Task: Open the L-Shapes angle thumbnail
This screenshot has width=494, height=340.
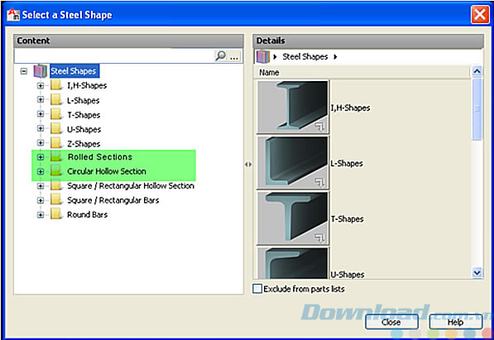Action: [293, 162]
